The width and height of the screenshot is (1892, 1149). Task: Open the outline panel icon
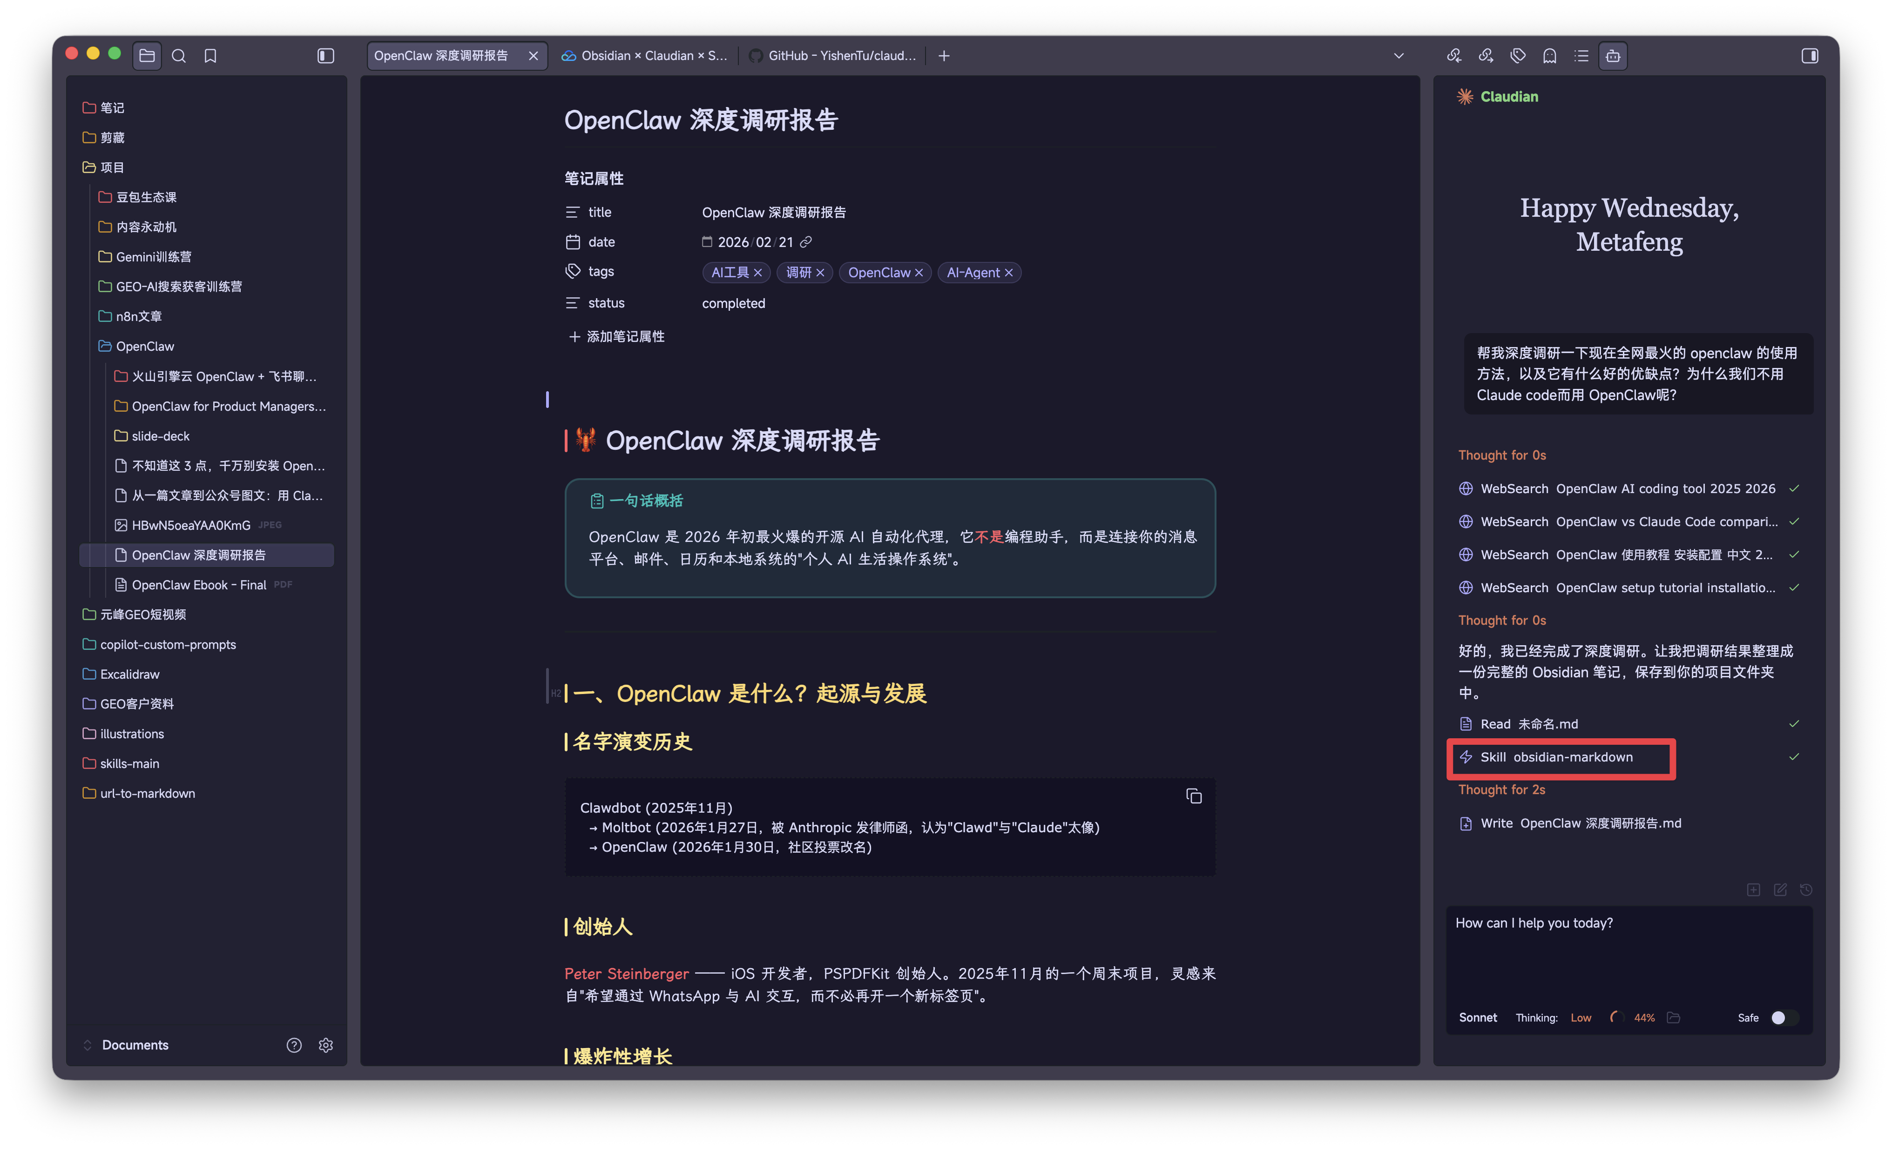coord(1581,55)
